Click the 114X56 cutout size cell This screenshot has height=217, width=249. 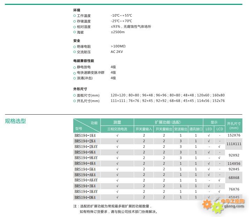[x=234, y=164]
